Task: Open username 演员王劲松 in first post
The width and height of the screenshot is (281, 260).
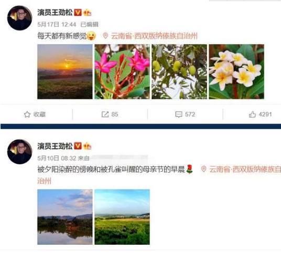Action: pyautogui.click(x=55, y=13)
